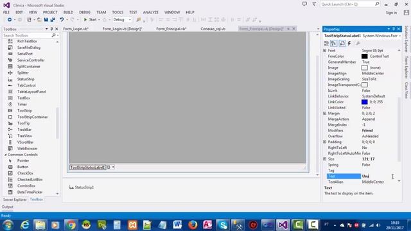The height and width of the screenshot is (231, 411).
Task: Open the BUILD menu
Action: (68, 12)
